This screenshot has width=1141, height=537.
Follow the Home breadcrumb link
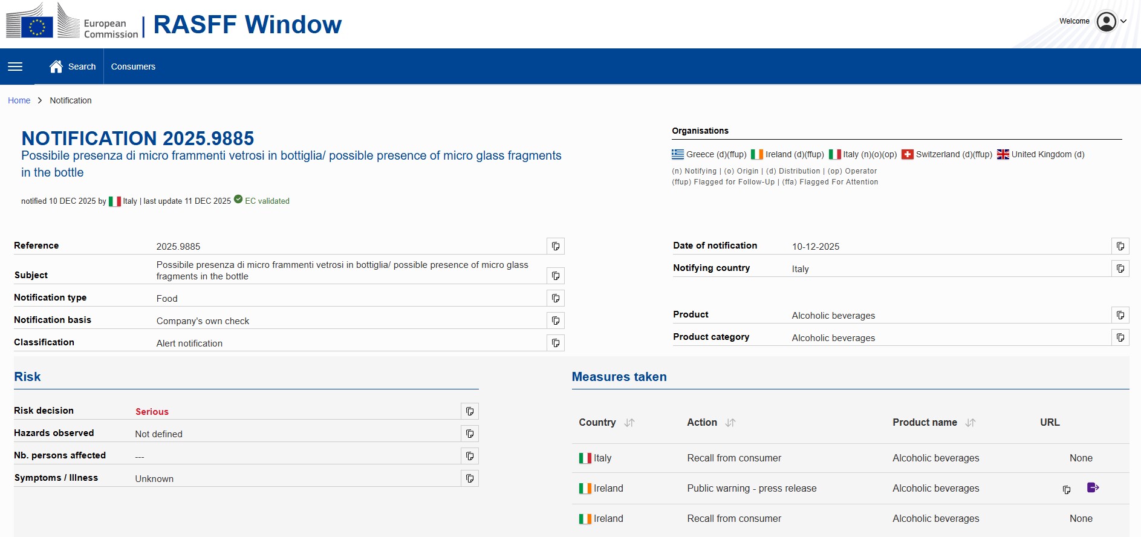[19, 100]
